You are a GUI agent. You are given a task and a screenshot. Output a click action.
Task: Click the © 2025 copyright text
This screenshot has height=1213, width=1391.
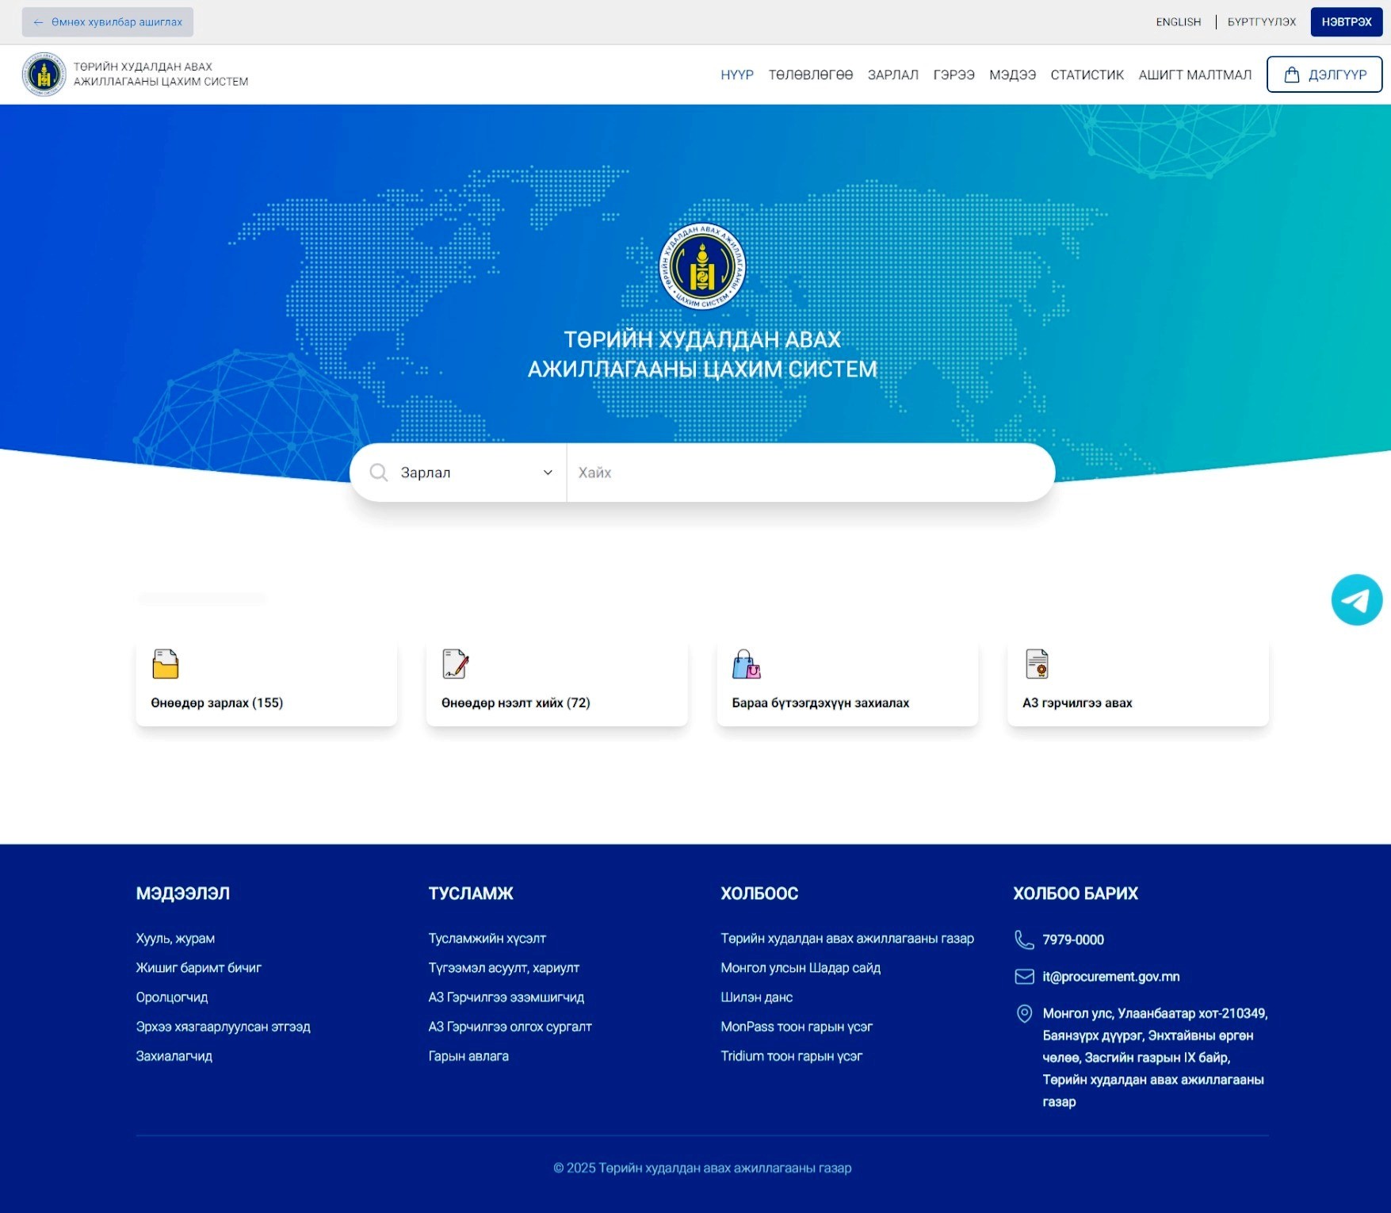pos(702,1168)
